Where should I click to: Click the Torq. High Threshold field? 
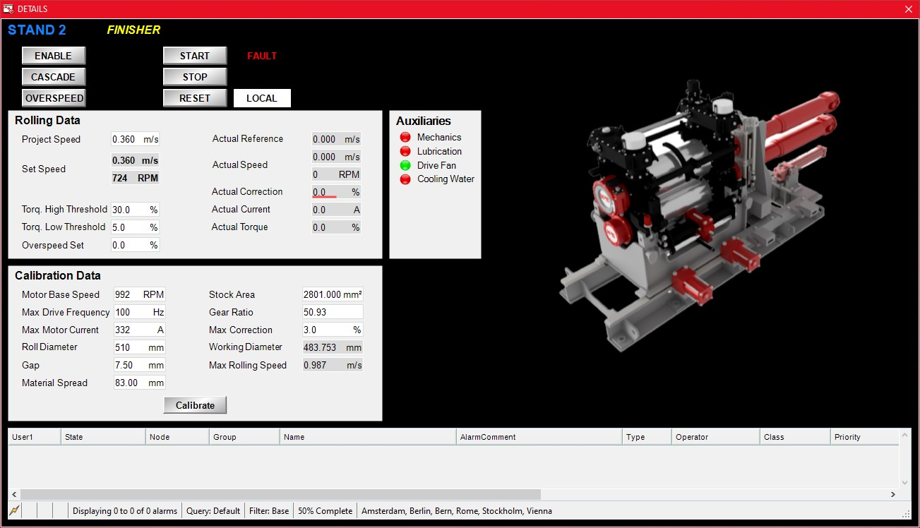pos(136,210)
